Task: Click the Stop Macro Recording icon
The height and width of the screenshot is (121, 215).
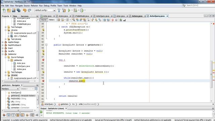Action: pyautogui.click(x=116, y=20)
